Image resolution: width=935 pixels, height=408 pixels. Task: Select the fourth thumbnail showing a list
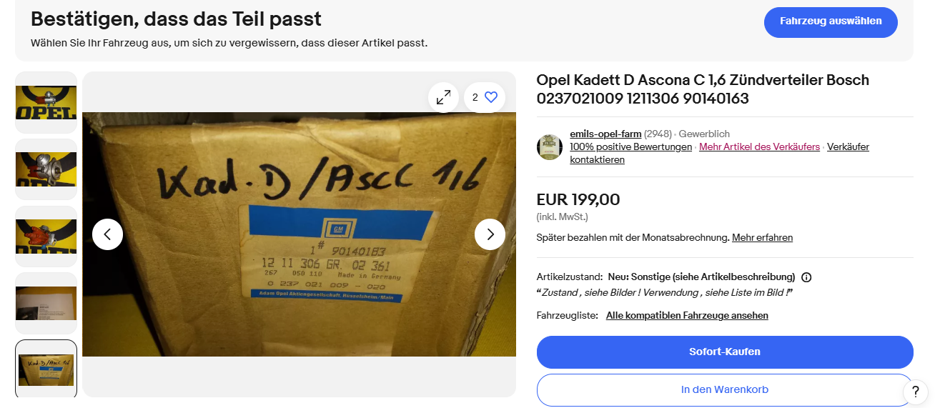pos(46,303)
